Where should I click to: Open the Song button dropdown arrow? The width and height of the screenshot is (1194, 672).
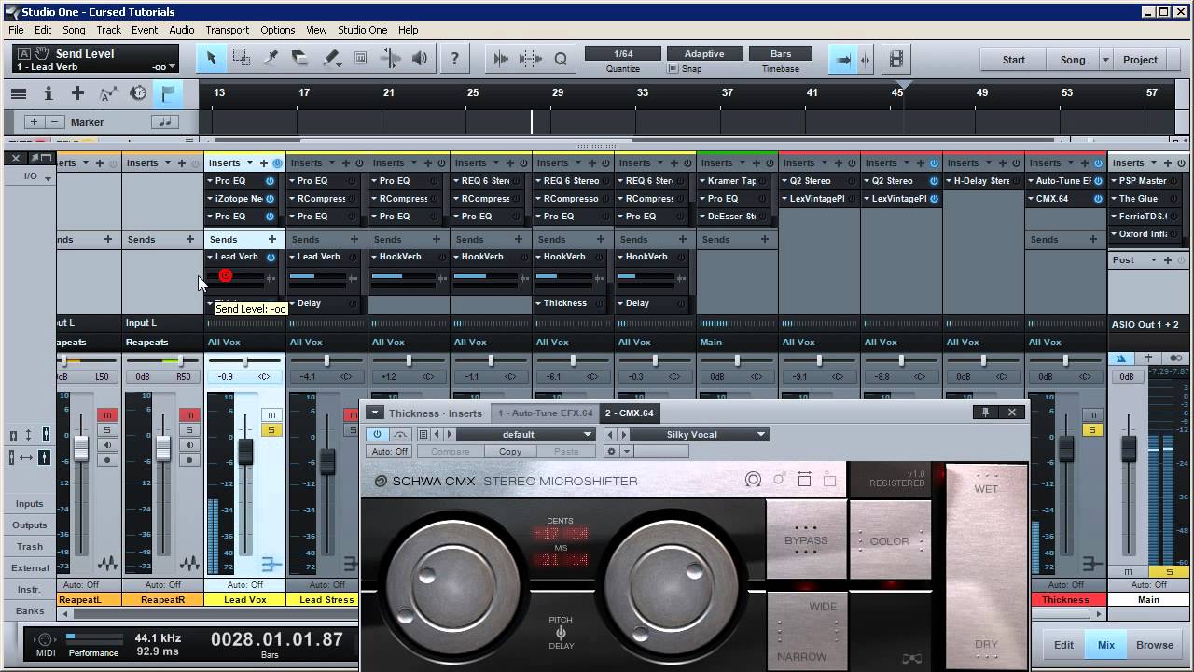1105,59
